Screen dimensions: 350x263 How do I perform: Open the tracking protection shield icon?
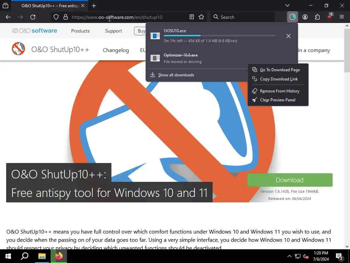click(56, 17)
